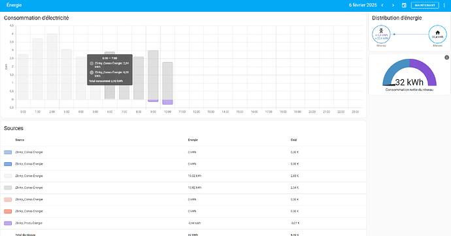This screenshot has height=236, width=451.
Task: Click the 2:00 consumption bar
Action: tap(52, 67)
